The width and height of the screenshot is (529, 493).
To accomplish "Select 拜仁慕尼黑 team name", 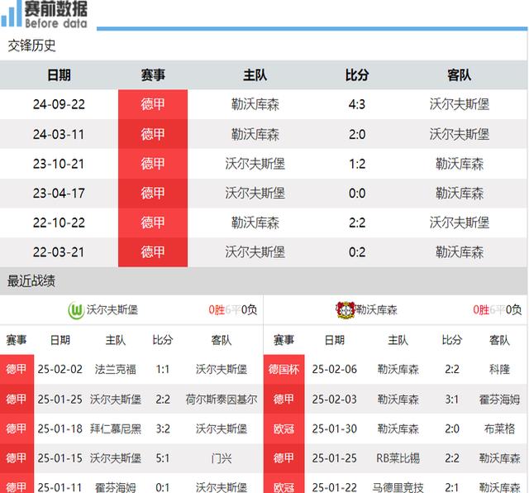I will point(116,428).
